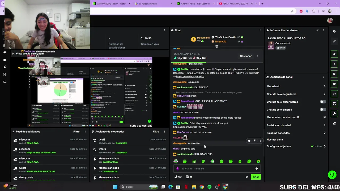Open the discord.gg invite link
The width and height of the screenshot is (340, 191).
pyautogui.click(x=190, y=127)
